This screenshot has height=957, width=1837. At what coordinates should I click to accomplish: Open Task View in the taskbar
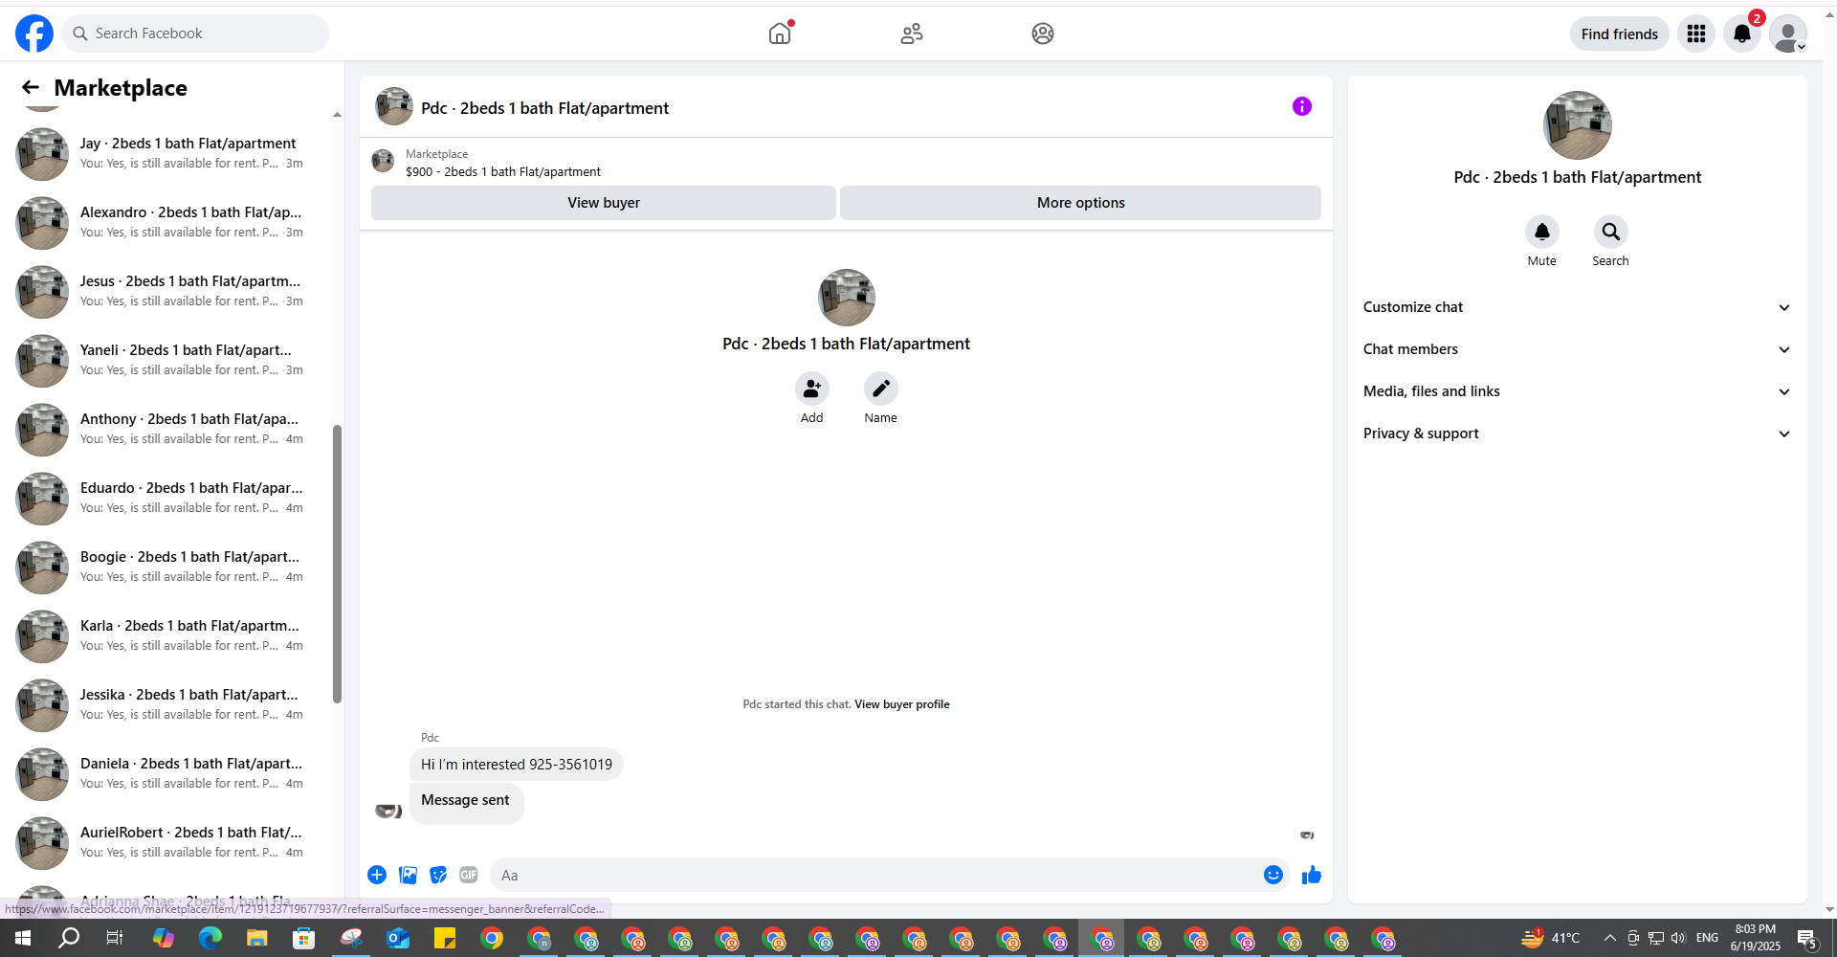click(x=115, y=938)
